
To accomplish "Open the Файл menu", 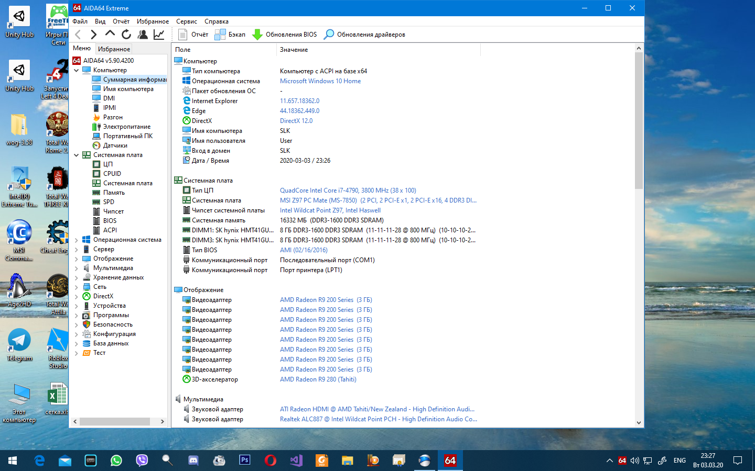I will point(80,21).
